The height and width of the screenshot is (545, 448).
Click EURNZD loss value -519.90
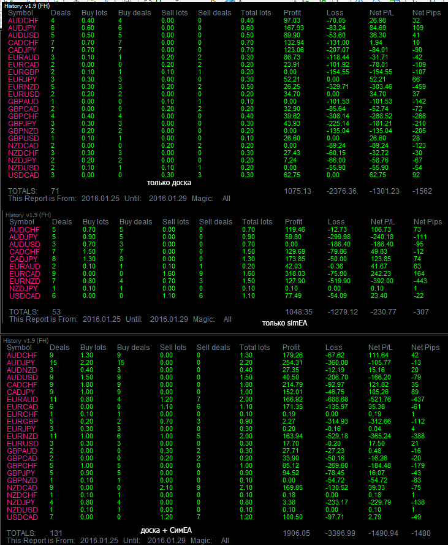[x=339, y=281]
